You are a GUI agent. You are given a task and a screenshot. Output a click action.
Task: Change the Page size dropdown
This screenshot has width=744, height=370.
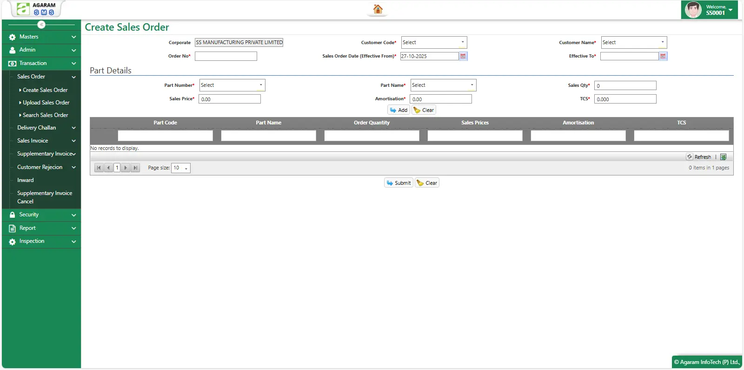tap(181, 168)
